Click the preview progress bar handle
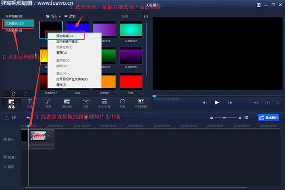Viewport: 285px width, 190px height. pyautogui.click(x=154, y=96)
